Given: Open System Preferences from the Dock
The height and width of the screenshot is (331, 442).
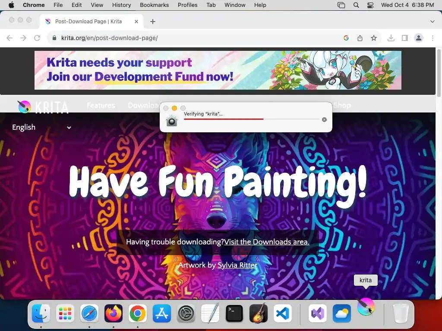Looking at the screenshot, I should (x=186, y=313).
